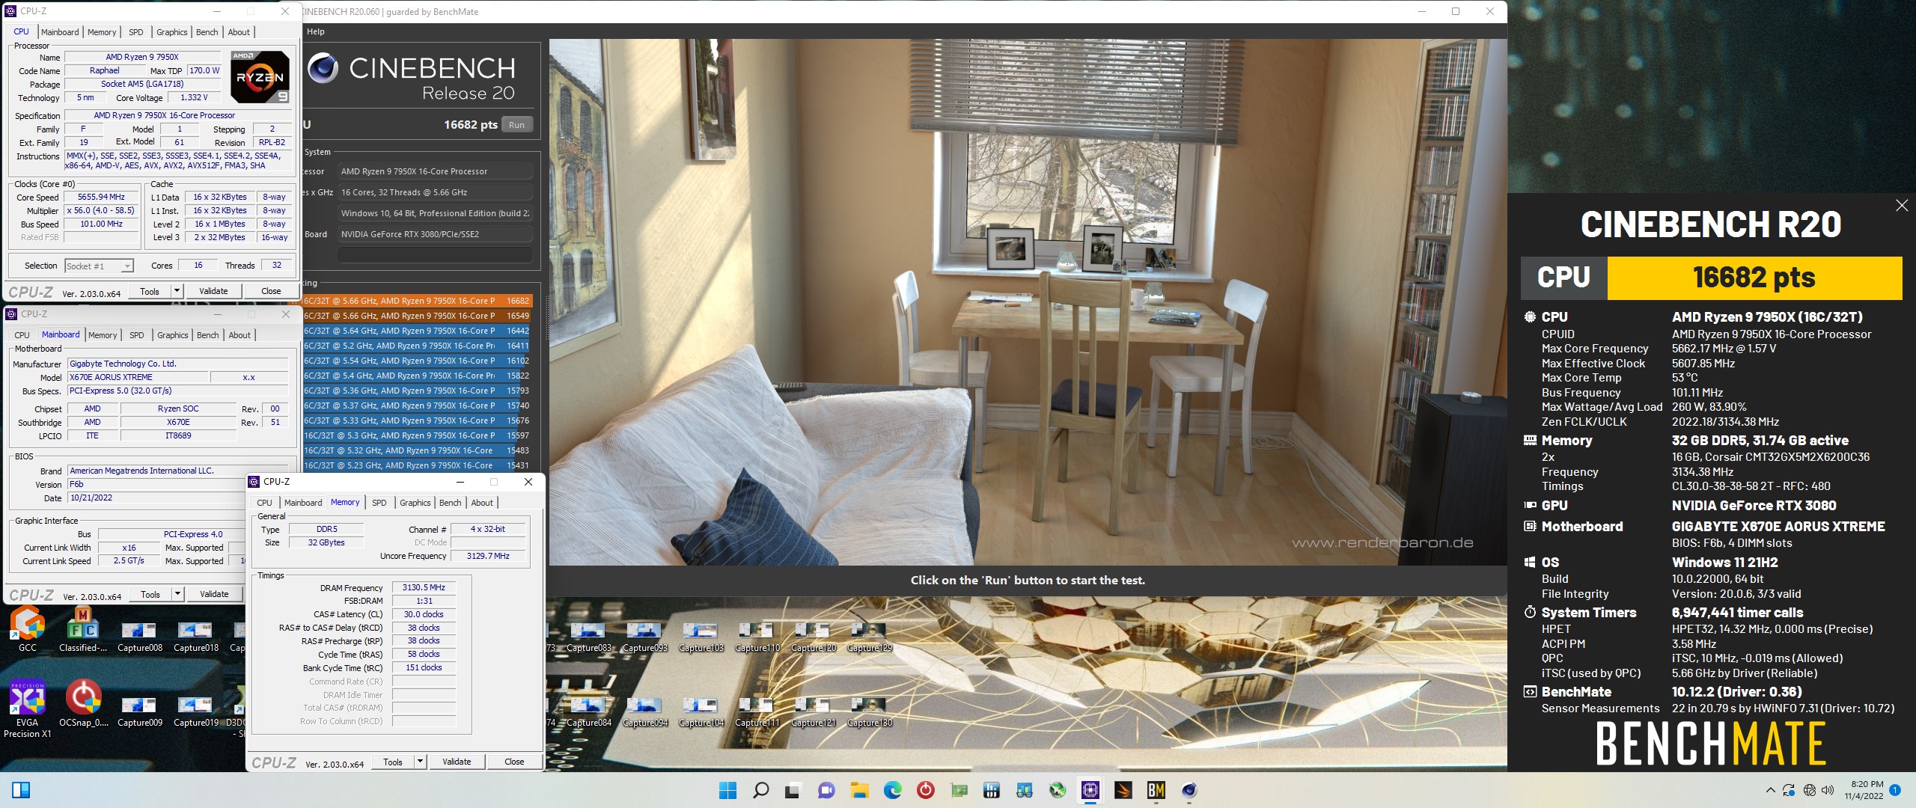Viewport: 1916px width, 808px height.
Task: Click Tools button in Memory CPU-Z window
Action: 393,762
